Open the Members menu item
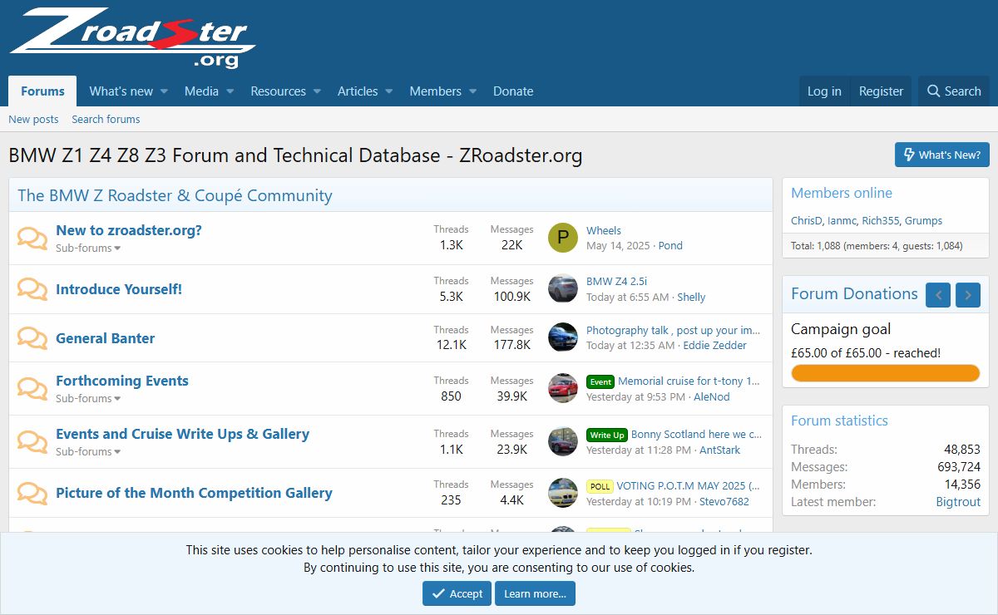 click(x=435, y=91)
